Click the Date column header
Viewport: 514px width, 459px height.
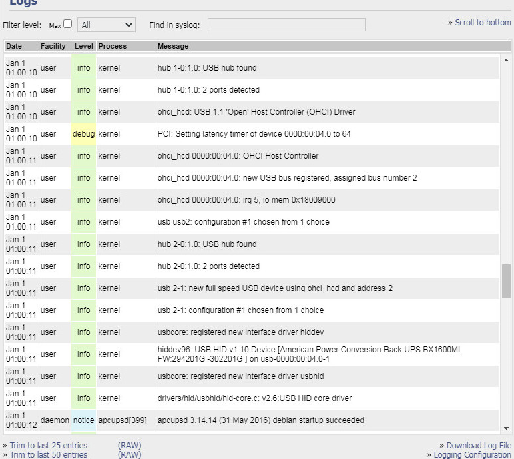coord(14,46)
